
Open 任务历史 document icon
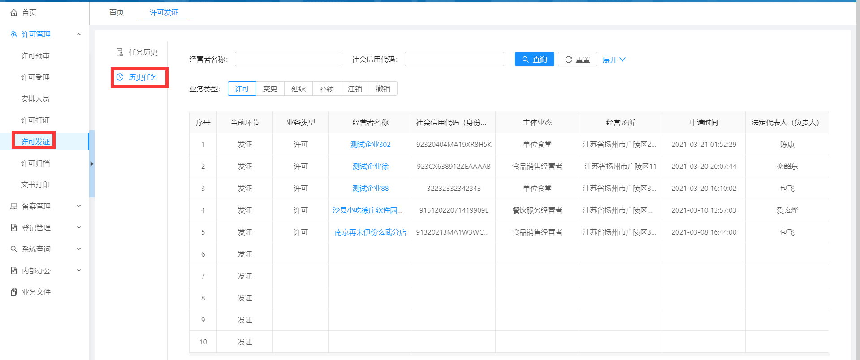(120, 52)
